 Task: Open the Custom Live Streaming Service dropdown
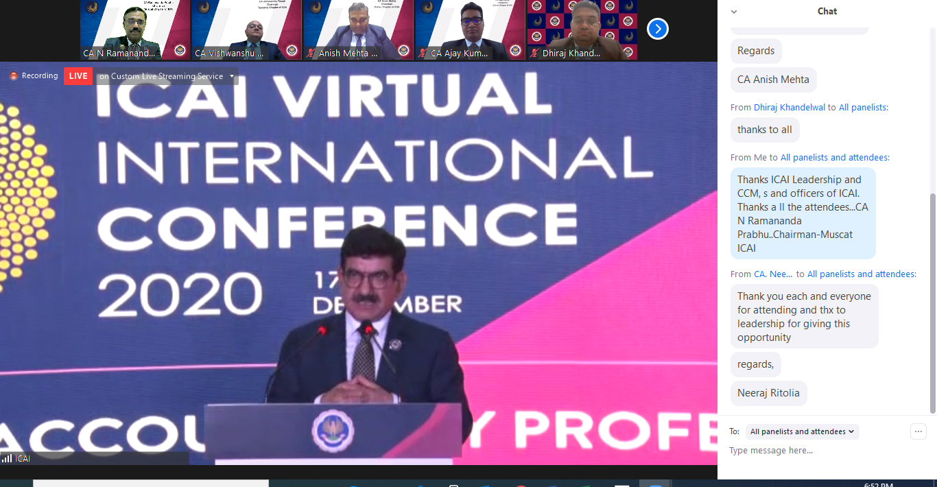232,76
